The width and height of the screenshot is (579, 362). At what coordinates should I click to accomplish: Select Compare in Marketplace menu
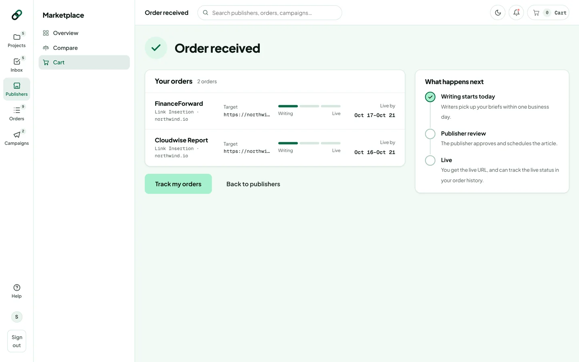pos(84,48)
